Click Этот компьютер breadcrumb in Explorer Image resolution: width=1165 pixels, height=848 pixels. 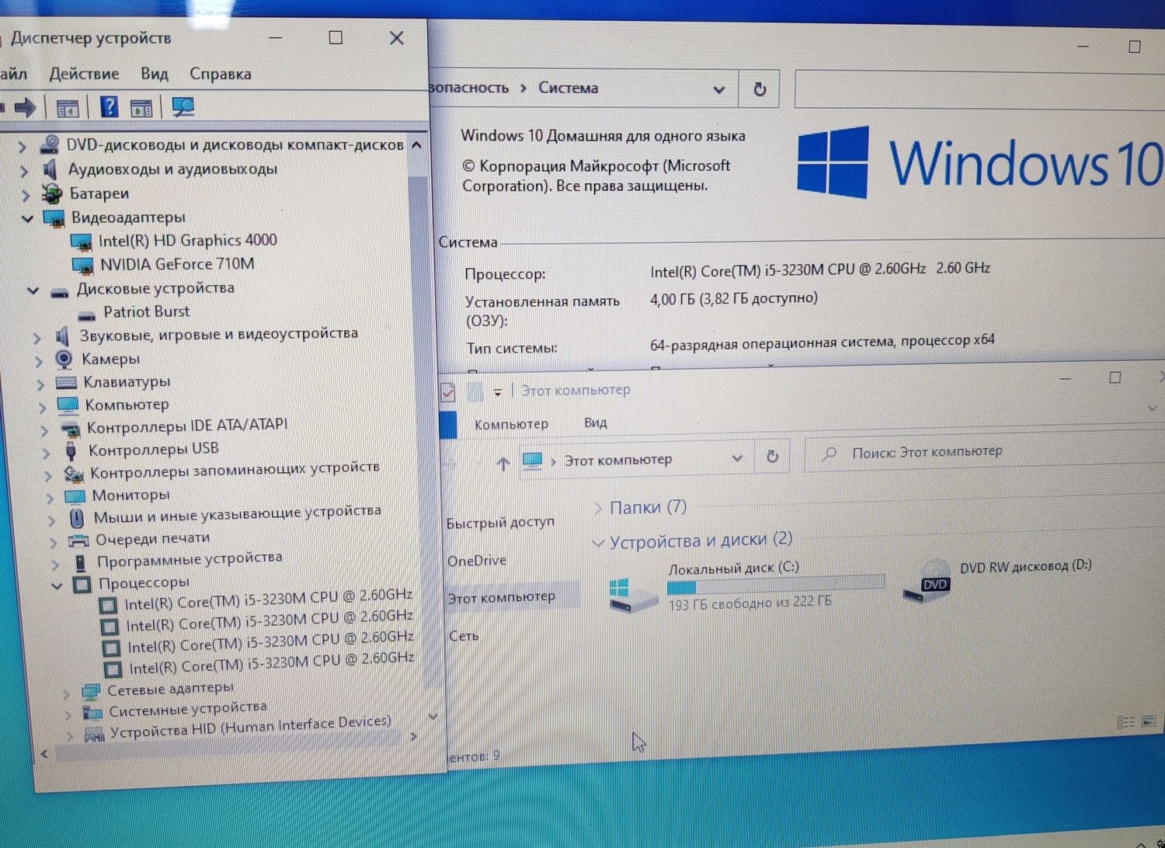617,460
